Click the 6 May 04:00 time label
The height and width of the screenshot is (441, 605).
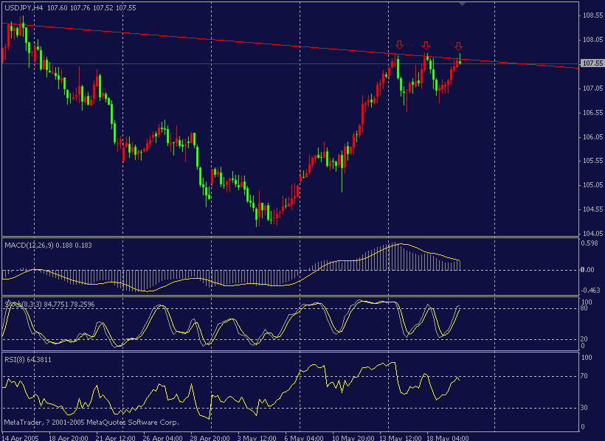pyautogui.click(x=304, y=438)
